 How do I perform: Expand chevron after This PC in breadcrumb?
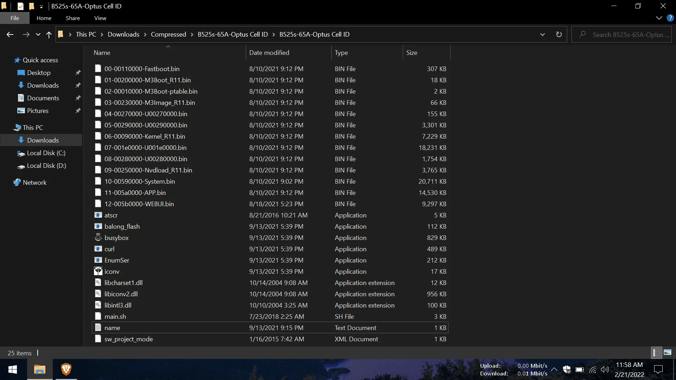click(x=102, y=34)
